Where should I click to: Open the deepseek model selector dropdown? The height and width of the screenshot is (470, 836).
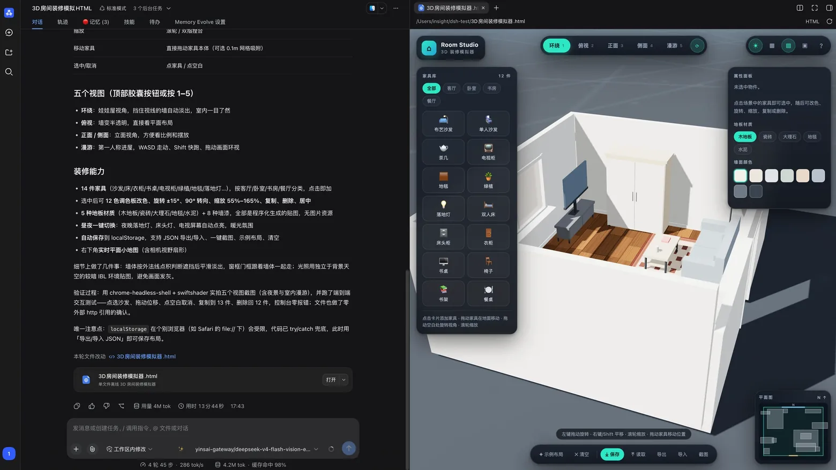[x=257, y=449]
